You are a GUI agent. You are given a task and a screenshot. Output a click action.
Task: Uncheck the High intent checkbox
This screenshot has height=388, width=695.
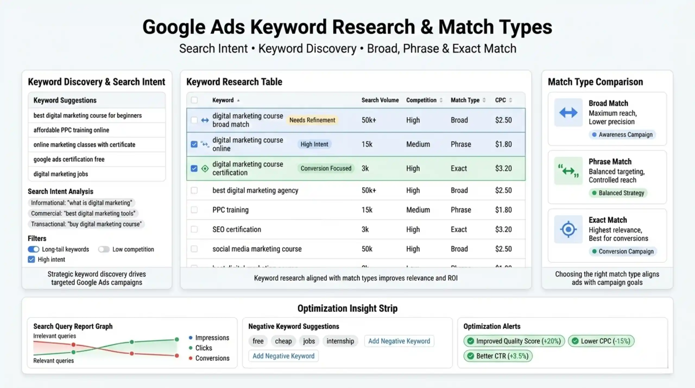coord(31,259)
